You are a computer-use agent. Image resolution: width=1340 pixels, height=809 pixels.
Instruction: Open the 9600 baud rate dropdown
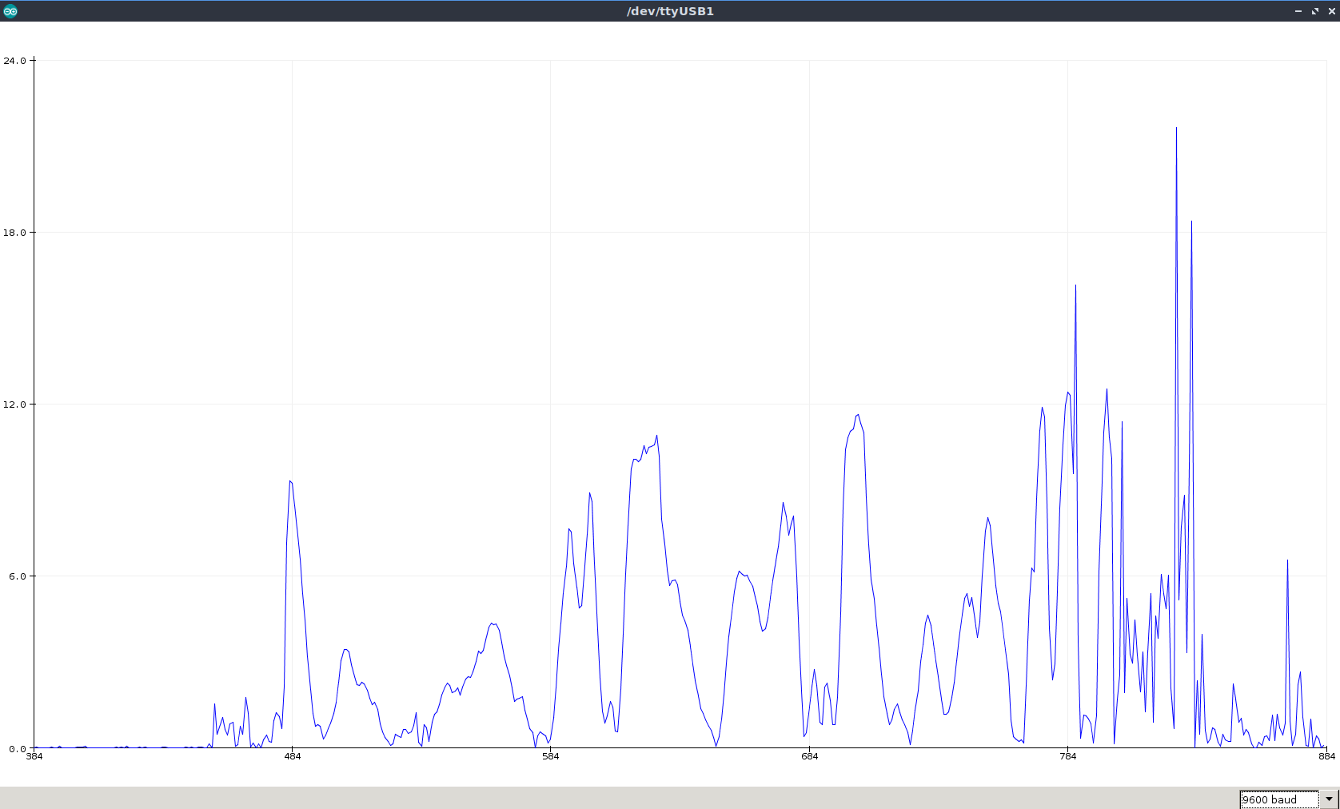1289,799
